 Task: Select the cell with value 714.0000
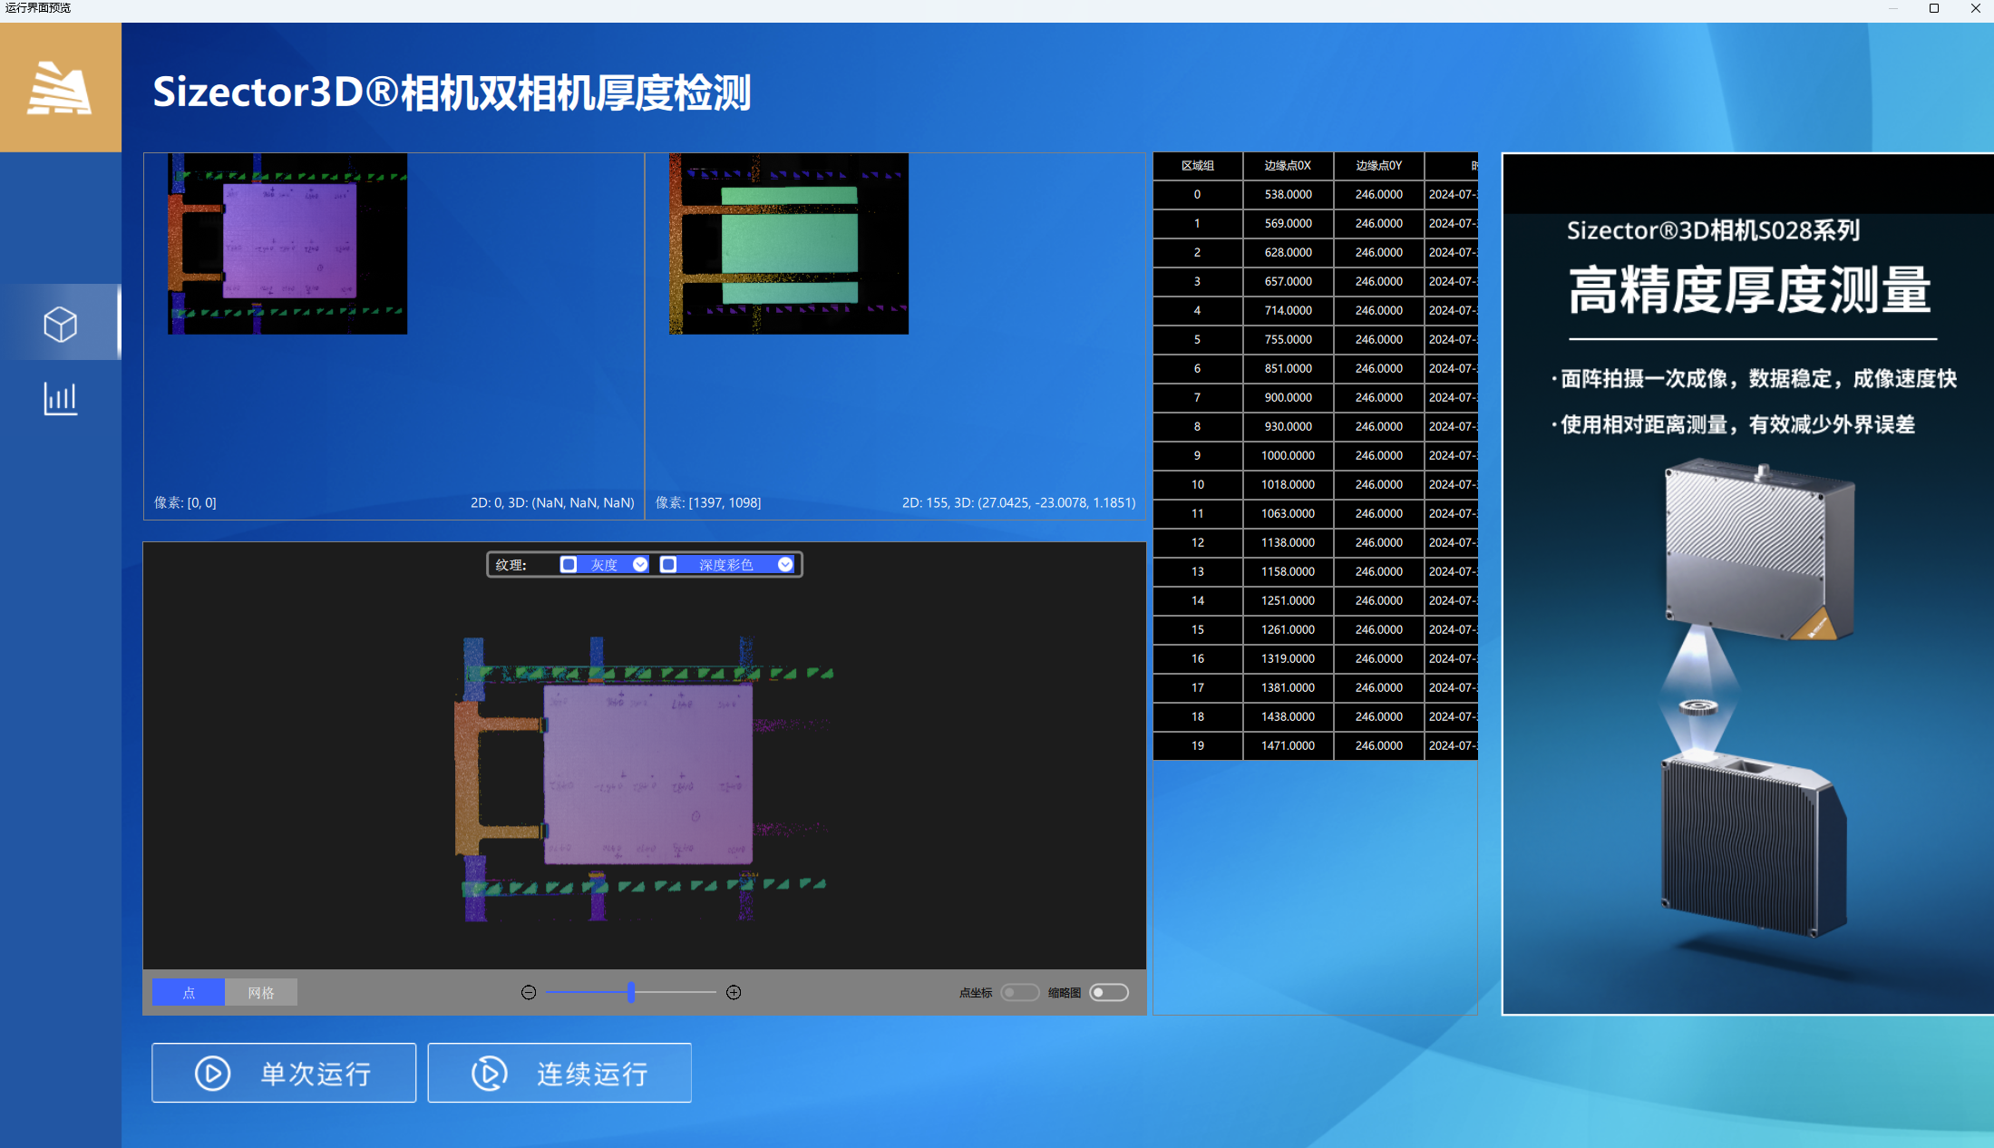click(x=1288, y=311)
